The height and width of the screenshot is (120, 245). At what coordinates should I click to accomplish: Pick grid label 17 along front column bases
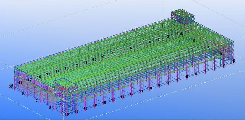(x=86, y=109)
